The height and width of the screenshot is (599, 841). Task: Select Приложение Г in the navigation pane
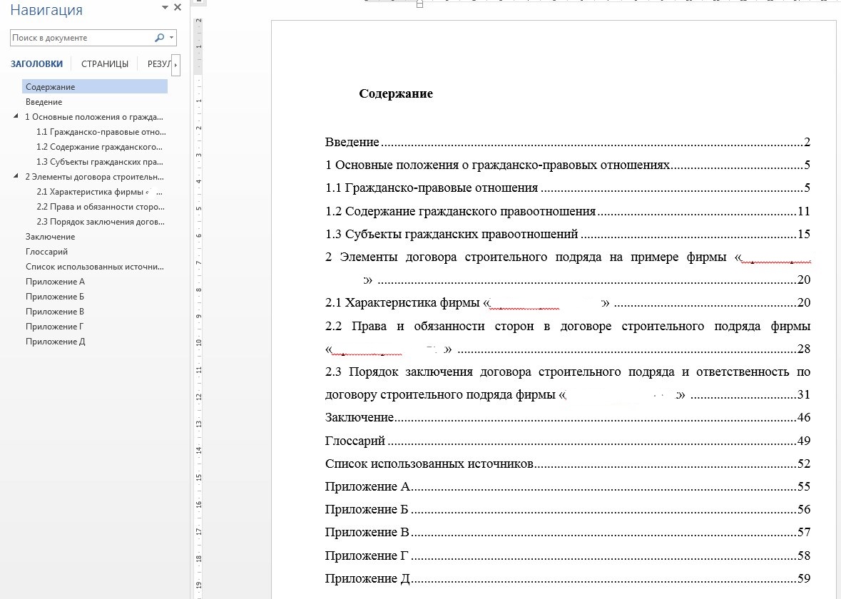click(55, 327)
